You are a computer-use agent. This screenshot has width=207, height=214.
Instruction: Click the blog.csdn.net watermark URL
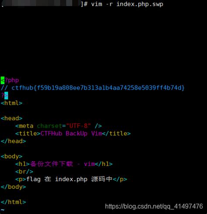pos(154,207)
